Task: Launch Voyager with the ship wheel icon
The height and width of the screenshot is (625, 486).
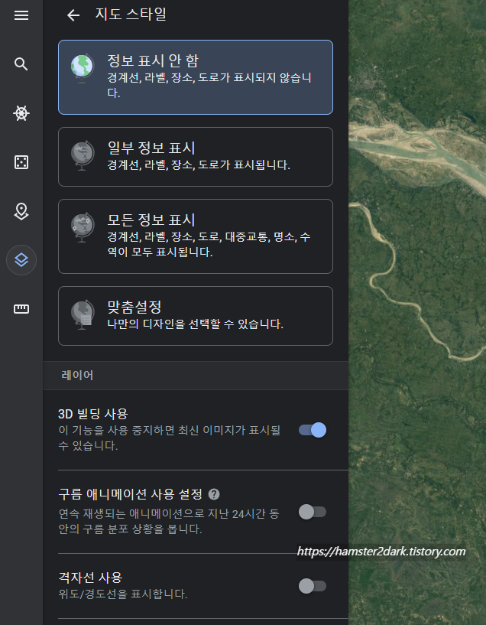Action: tap(21, 113)
